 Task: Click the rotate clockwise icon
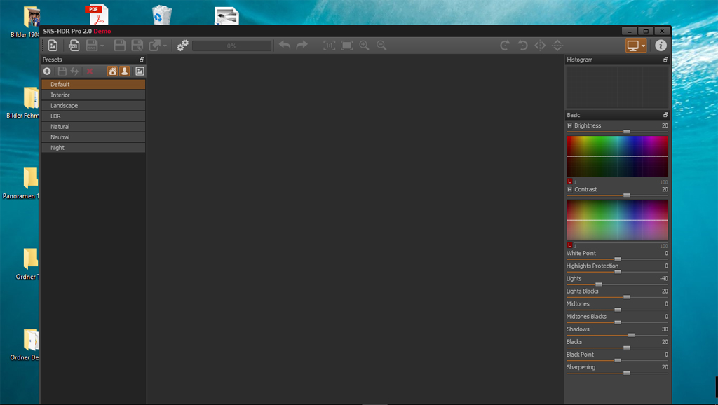505,46
